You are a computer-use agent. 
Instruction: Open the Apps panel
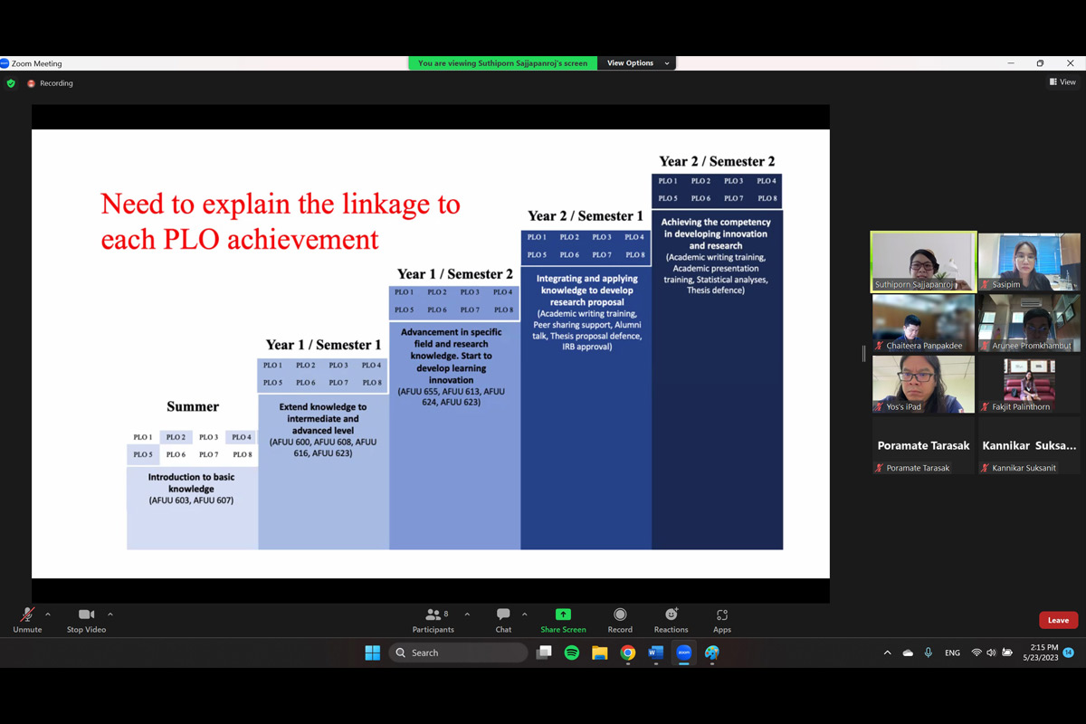(721, 619)
